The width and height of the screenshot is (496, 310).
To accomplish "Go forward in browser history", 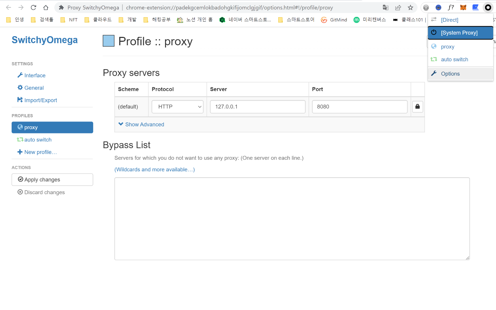I will 21,7.
